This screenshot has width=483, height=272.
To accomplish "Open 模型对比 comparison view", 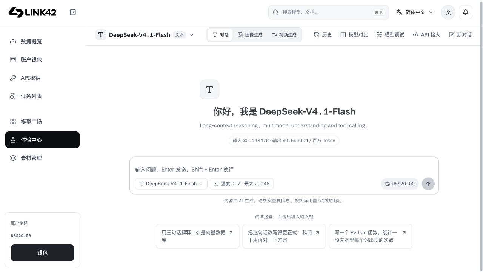I will pos(354,35).
